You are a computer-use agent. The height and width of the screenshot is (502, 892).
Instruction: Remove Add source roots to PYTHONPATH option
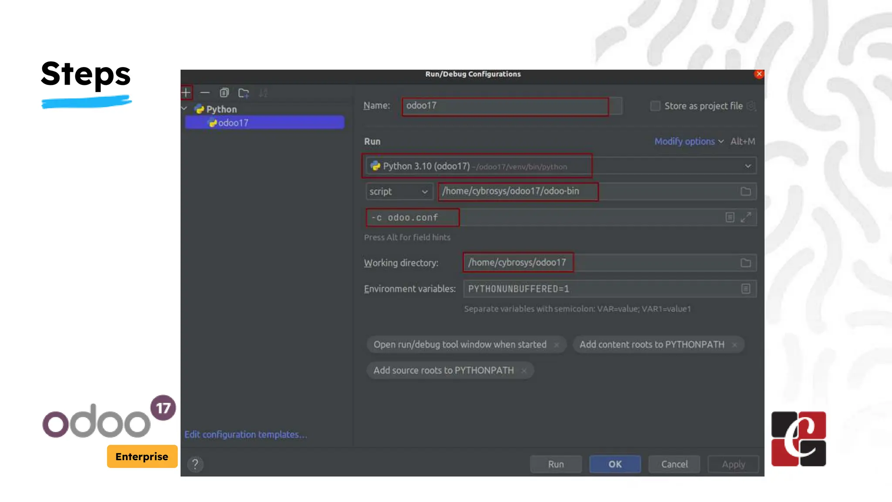pos(524,371)
